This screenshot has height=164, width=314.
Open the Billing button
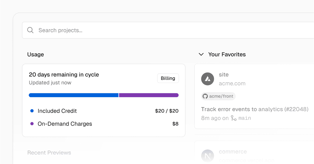(168, 78)
